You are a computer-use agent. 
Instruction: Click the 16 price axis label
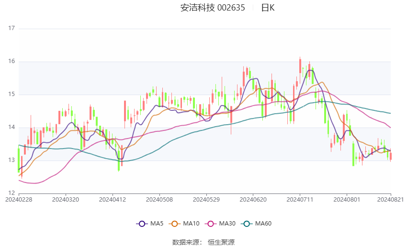11,61
